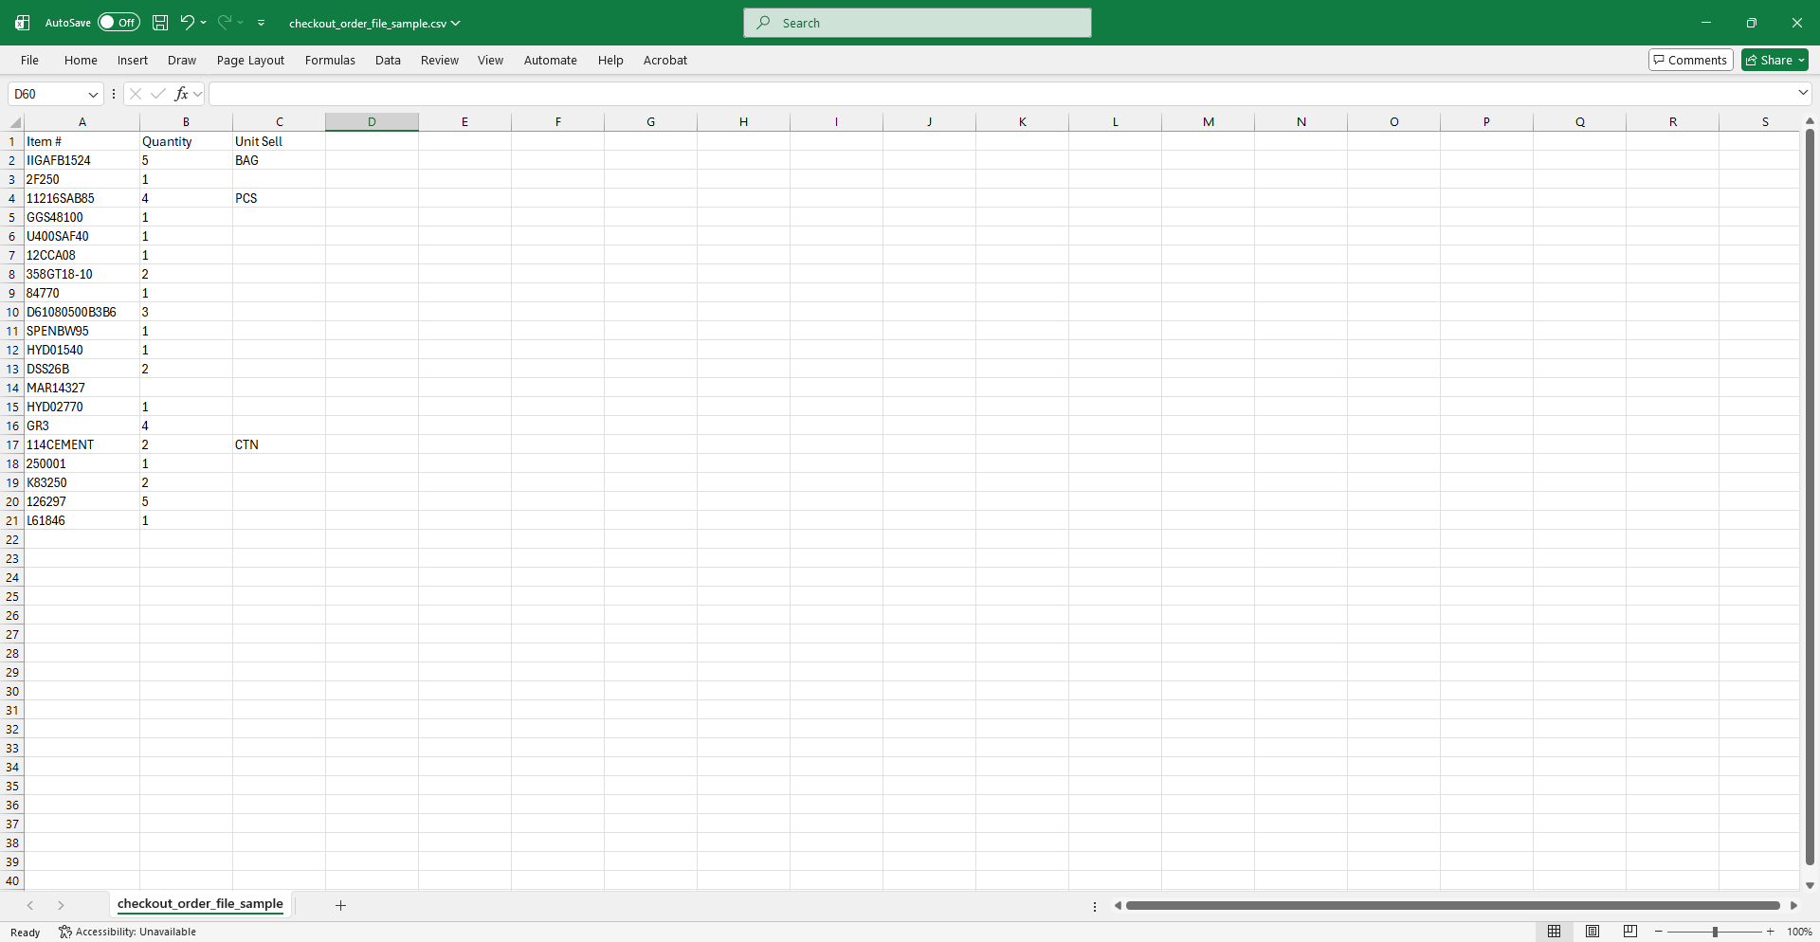Click the zoom out minus icon
The width and height of the screenshot is (1820, 942).
[1659, 932]
